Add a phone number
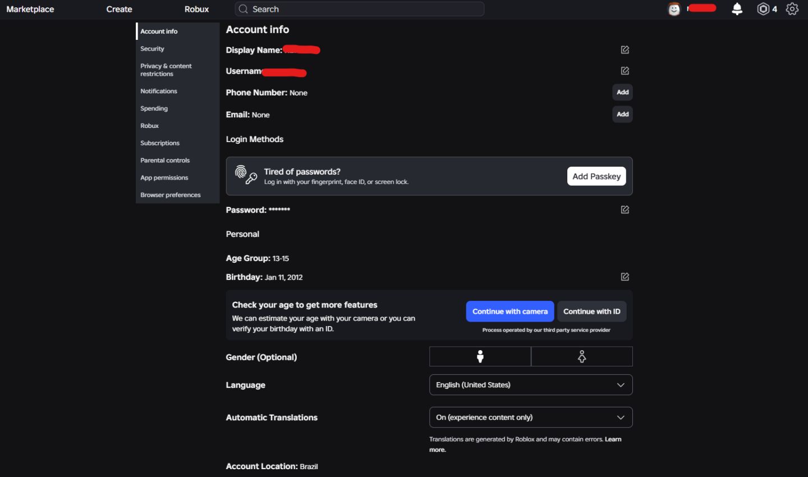Screen dimensions: 808x477 point(622,92)
